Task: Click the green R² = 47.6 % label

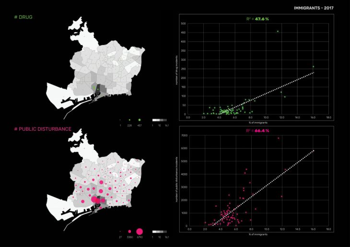Action: (258, 18)
